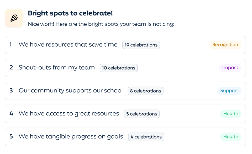The image size is (252, 154).
Task: Click the '8 celebrations' badge
Action: click(x=145, y=91)
